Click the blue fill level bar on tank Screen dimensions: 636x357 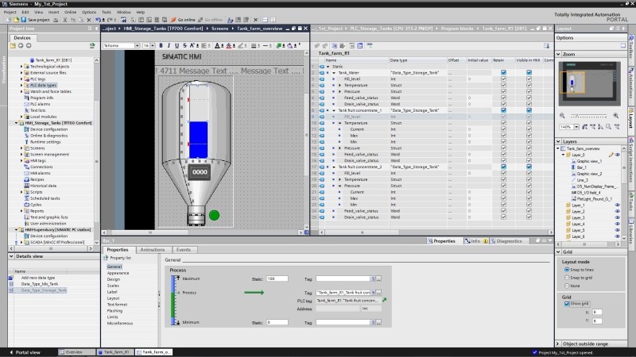coord(198,140)
